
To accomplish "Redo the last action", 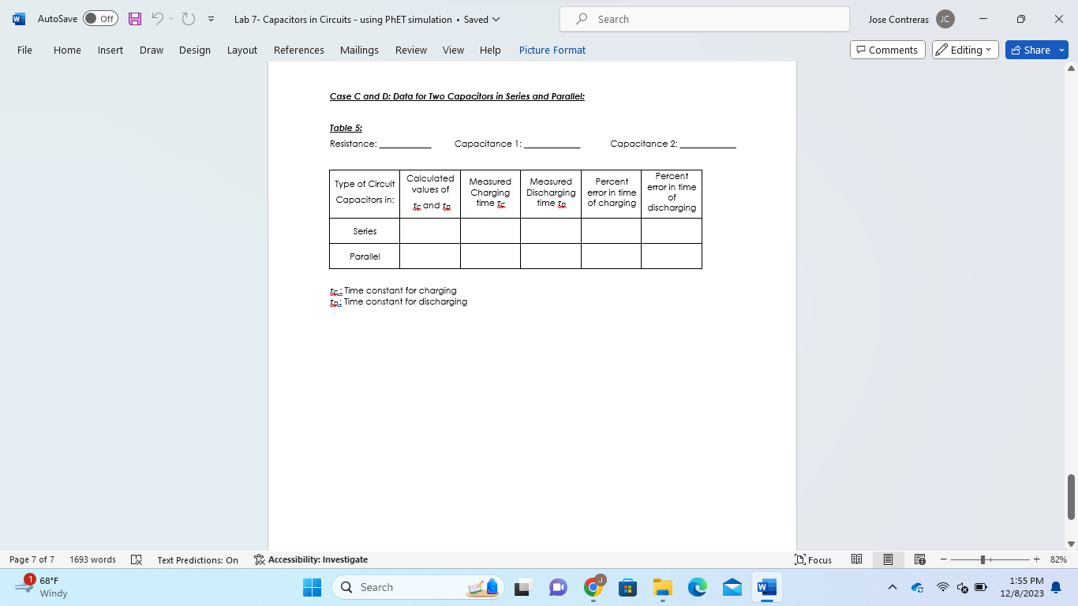I will pos(186,19).
